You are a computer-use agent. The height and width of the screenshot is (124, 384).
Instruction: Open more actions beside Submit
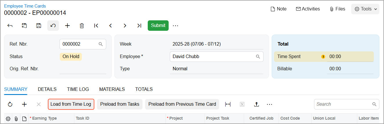pyautogui.click(x=175, y=26)
